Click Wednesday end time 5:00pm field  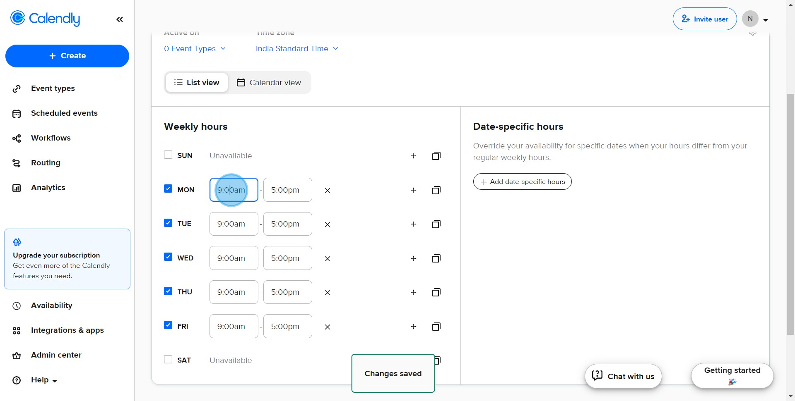(x=288, y=258)
